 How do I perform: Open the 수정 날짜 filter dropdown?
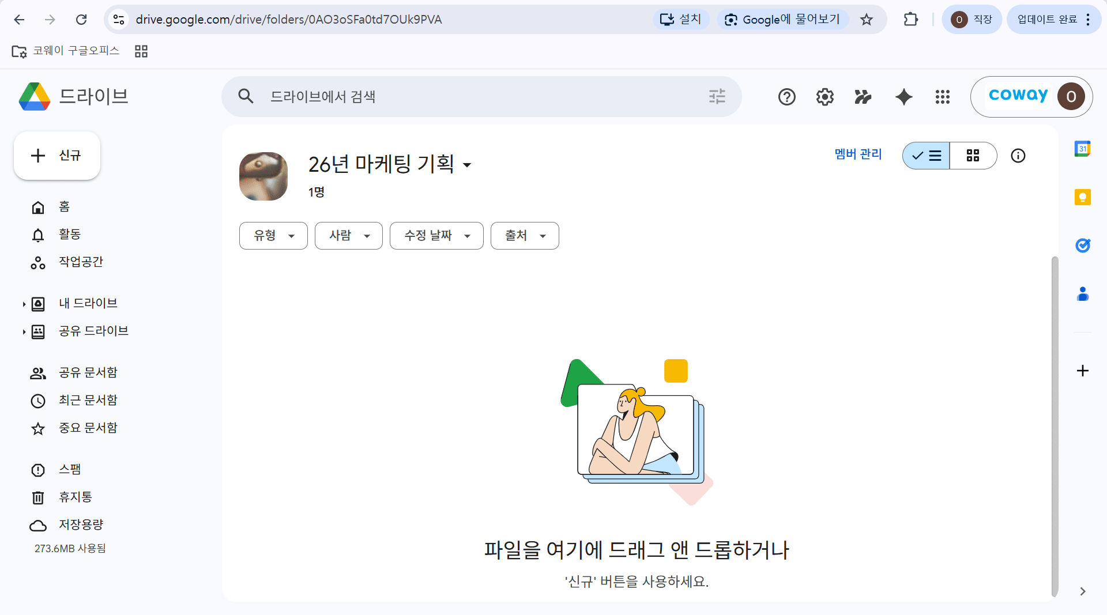pos(436,236)
